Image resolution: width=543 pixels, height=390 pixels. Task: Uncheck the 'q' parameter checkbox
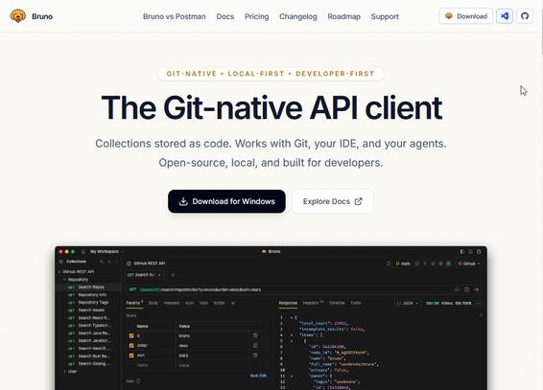131,335
